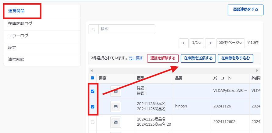Uncheck the hinban row checkbox

pos(92,107)
